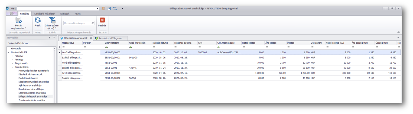Pin the Navigálás panel
The width and height of the screenshot is (413, 114).
[x=49, y=38]
